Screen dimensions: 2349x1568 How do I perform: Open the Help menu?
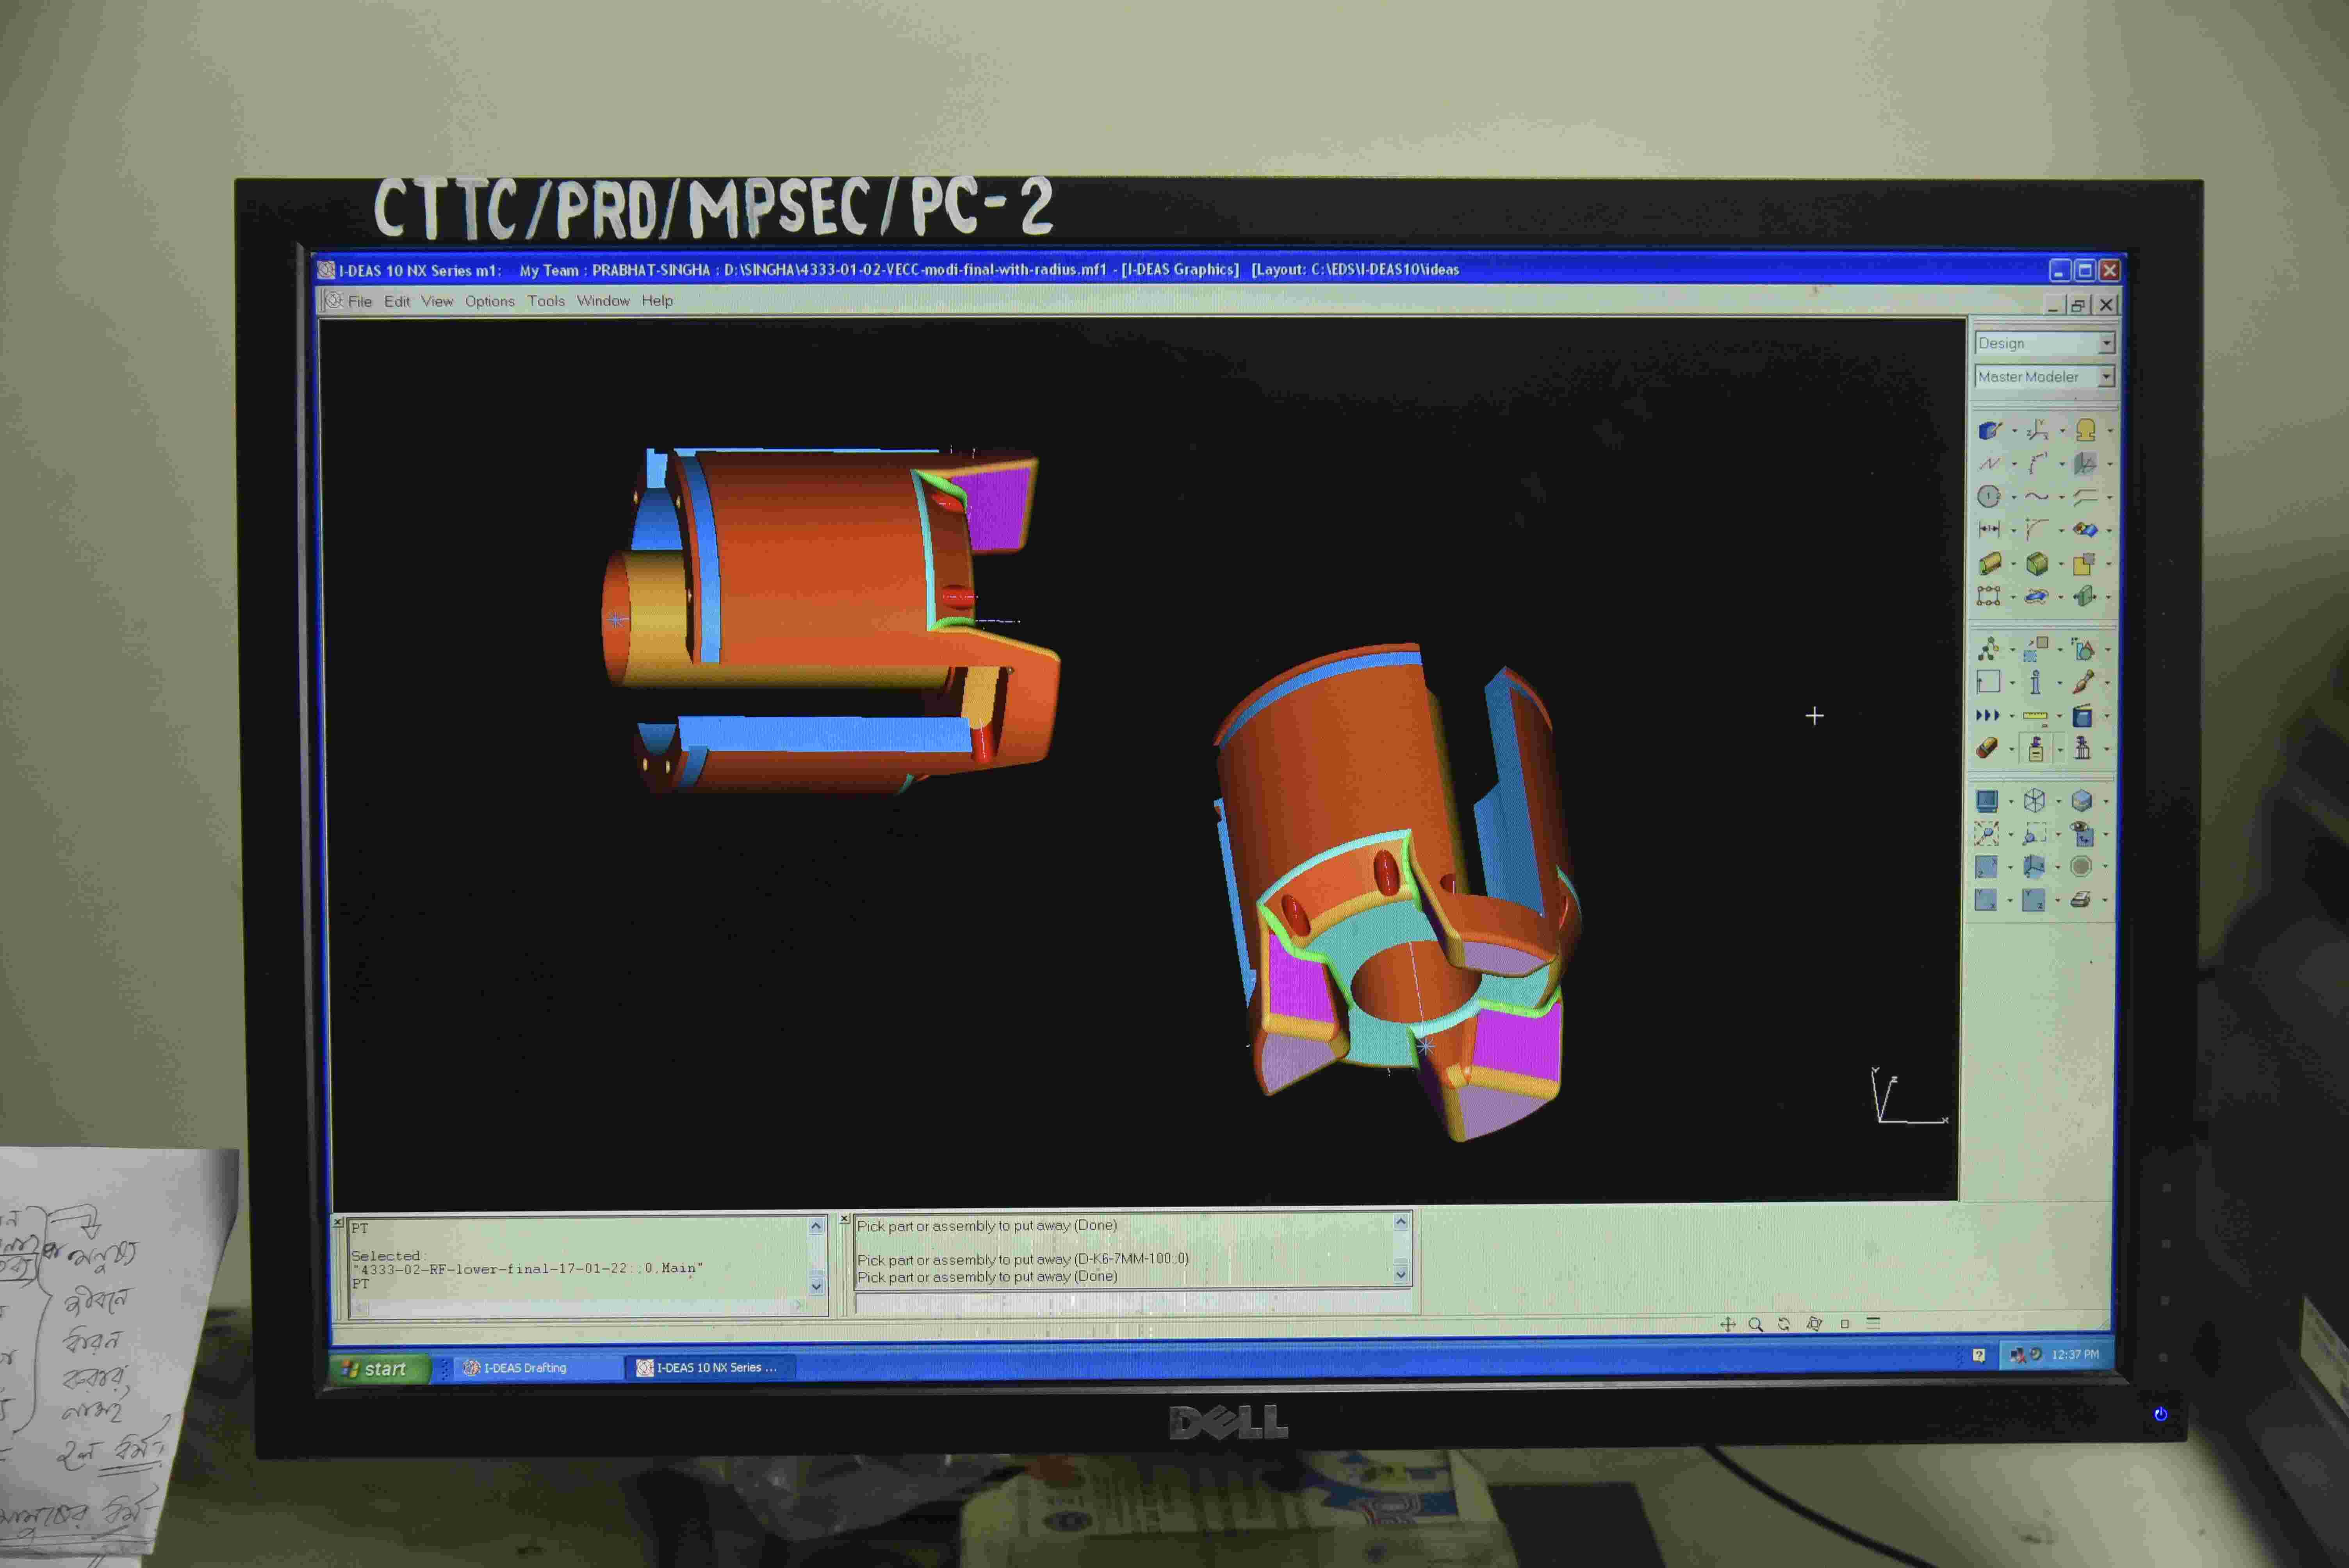tap(657, 301)
